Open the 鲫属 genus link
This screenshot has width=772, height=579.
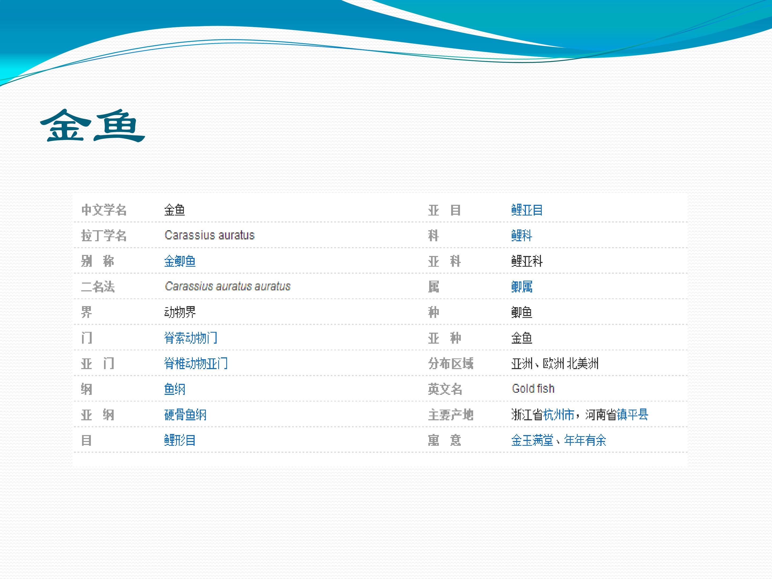[522, 287]
